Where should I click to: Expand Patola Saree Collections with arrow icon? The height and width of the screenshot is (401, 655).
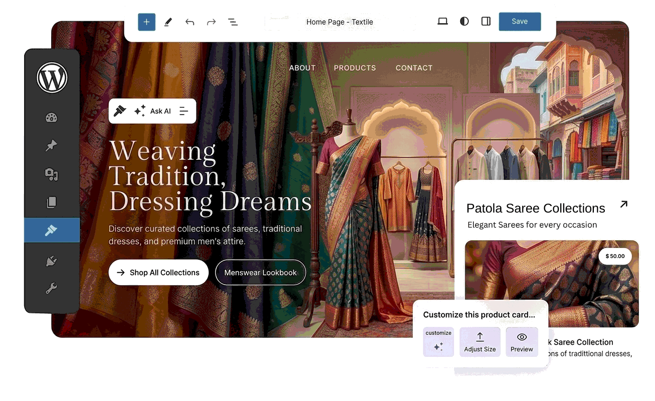tap(623, 204)
